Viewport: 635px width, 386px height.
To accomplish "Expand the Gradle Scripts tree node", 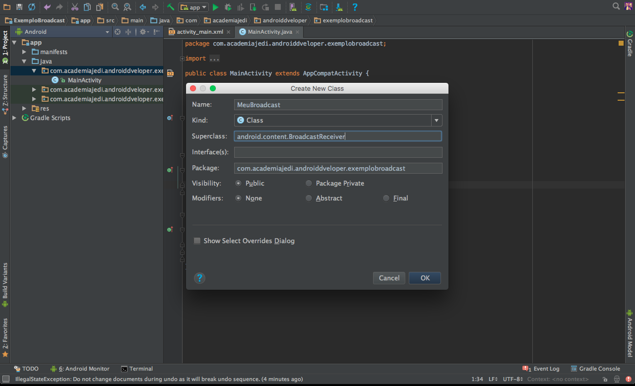I will (14, 118).
